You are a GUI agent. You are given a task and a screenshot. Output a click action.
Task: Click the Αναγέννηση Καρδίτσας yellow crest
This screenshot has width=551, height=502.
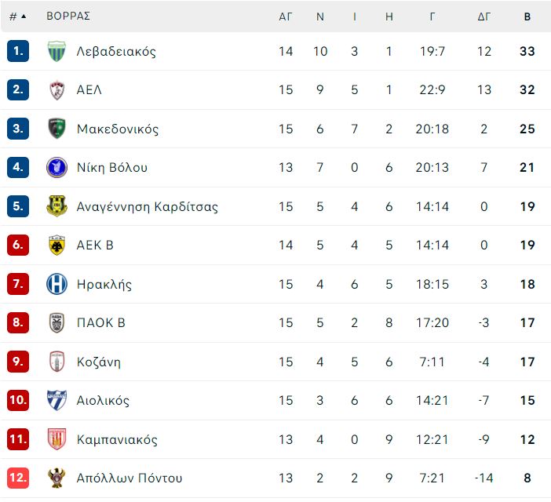coord(57,206)
